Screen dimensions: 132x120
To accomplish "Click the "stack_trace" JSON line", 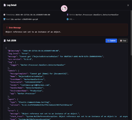I will point(69,116).
